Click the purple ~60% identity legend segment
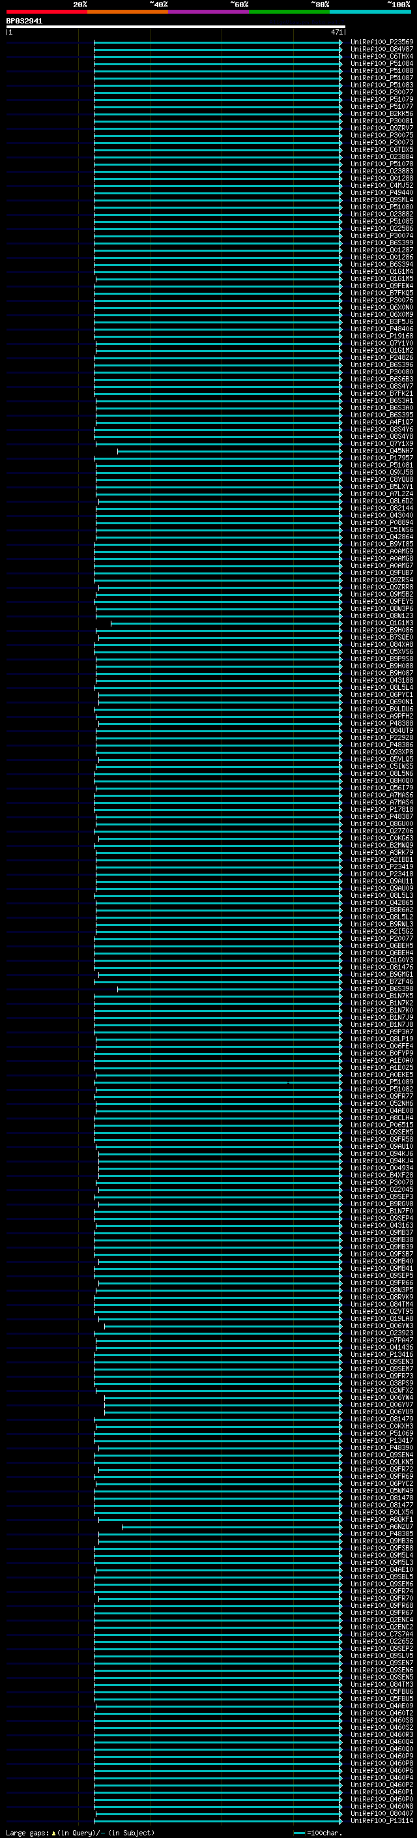The image size is (417, 1838). (208, 12)
